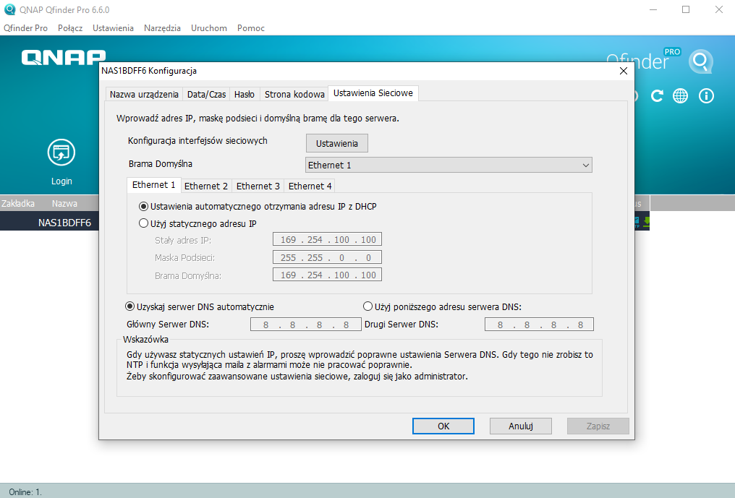Click the Login icon in Qfinder window

(61, 153)
